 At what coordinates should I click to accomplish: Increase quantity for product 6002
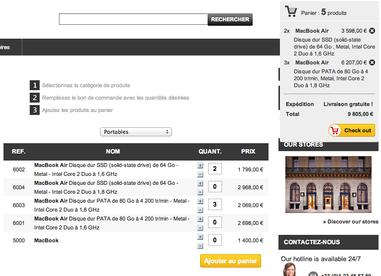[200, 166]
